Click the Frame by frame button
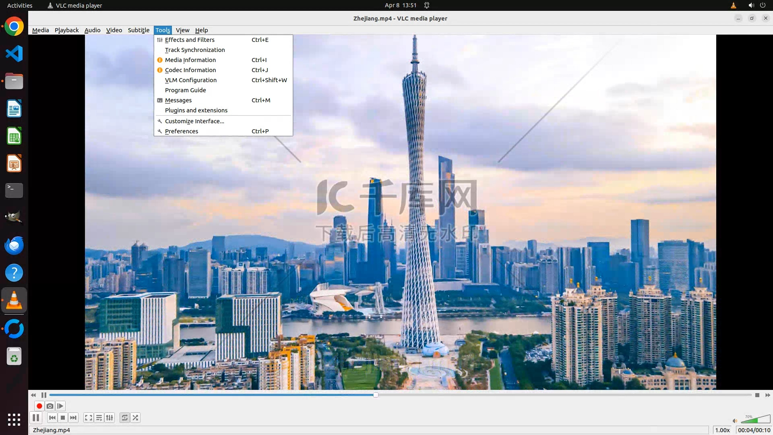 [60, 406]
